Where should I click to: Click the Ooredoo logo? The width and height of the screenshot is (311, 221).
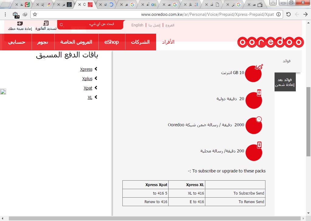click(270, 42)
